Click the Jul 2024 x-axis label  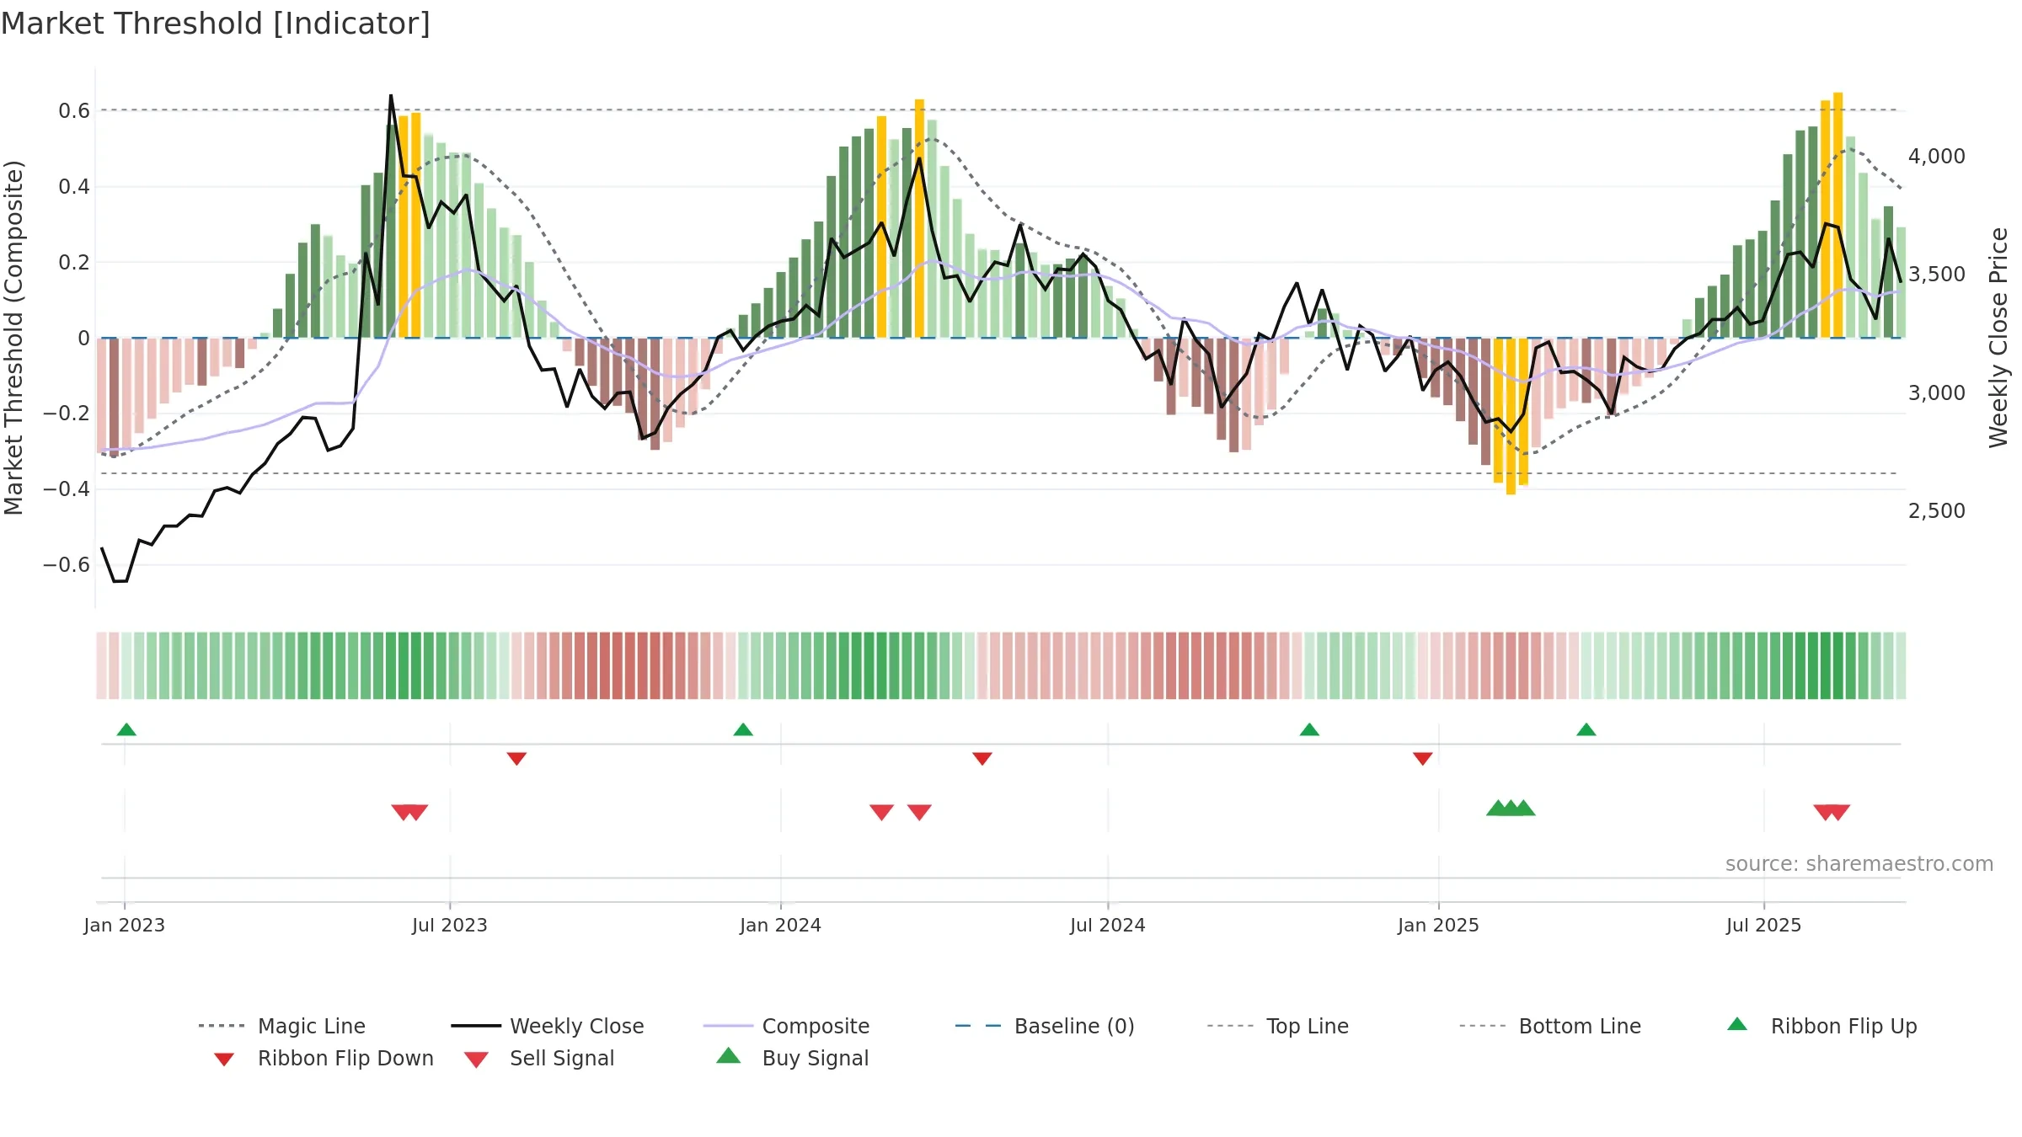pos(1108,925)
